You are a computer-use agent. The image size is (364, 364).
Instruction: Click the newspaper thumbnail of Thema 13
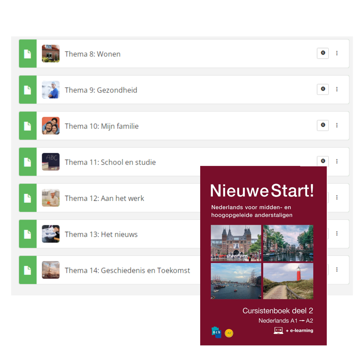coord(51,234)
